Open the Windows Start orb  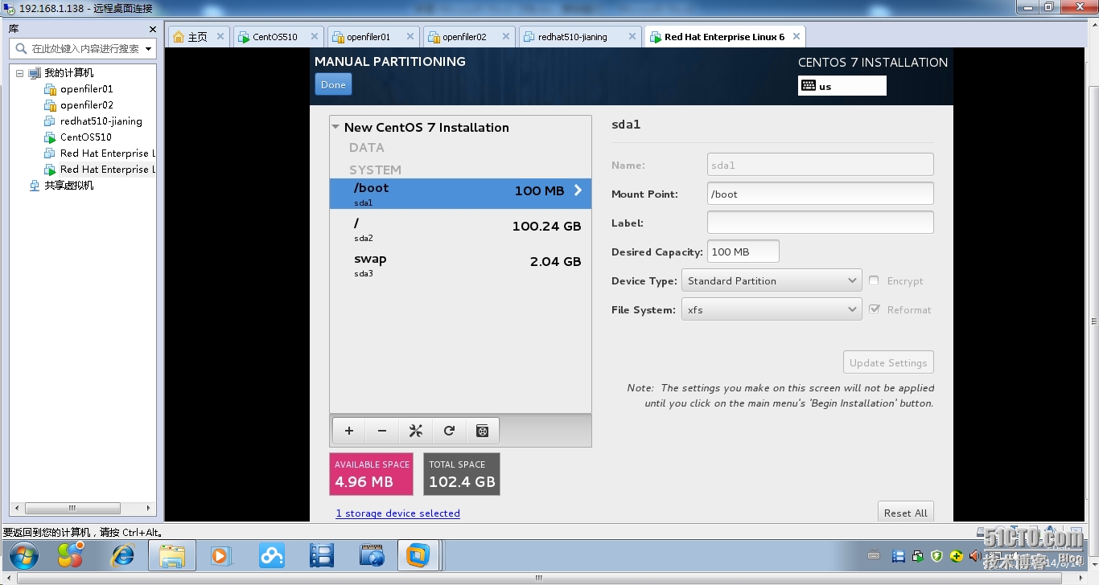pos(23,555)
